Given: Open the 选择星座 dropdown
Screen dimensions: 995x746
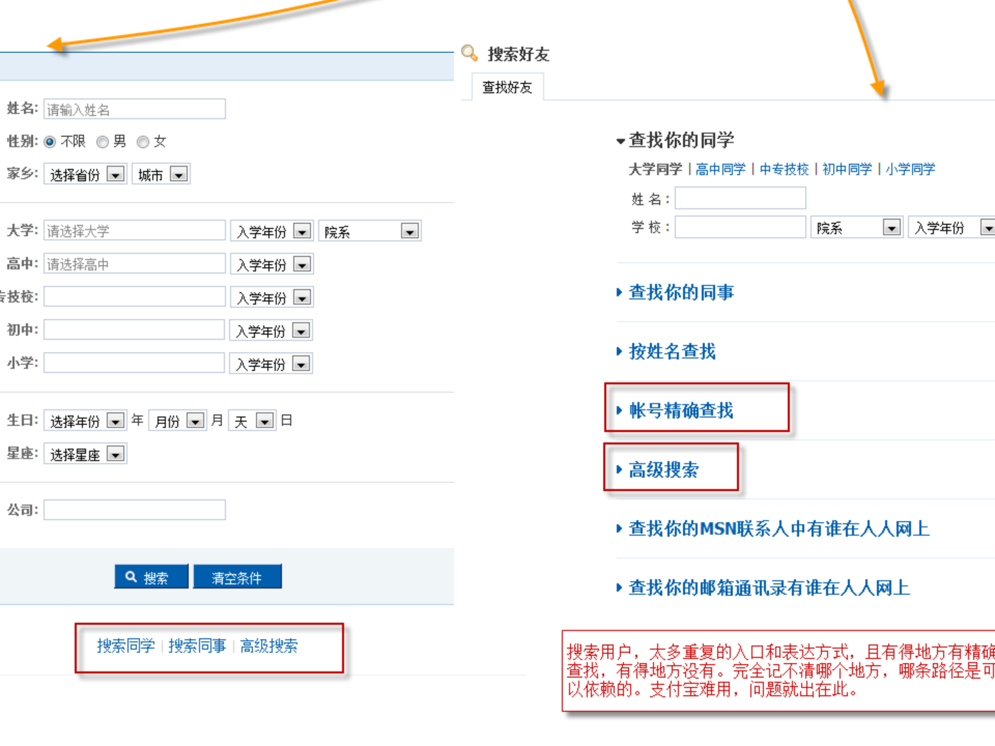Looking at the screenshot, I should (116, 453).
